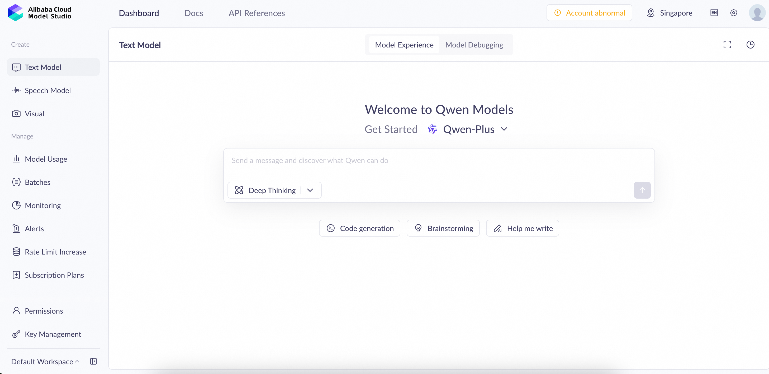Click the Key Management key icon
Image resolution: width=769 pixels, height=374 pixels.
coord(16,334)
